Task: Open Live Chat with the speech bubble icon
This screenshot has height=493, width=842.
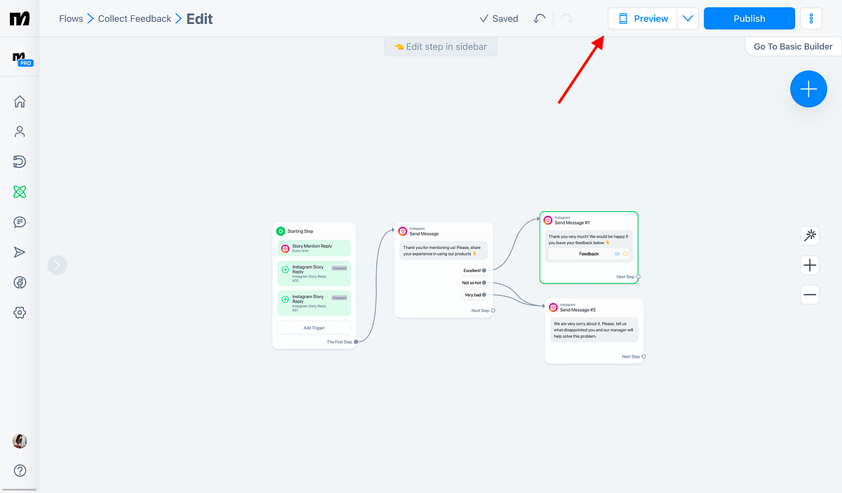Action: pos(20,222)
